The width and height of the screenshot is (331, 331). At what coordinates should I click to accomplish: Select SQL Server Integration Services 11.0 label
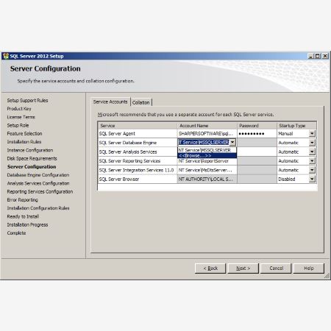tap(136, 170)
